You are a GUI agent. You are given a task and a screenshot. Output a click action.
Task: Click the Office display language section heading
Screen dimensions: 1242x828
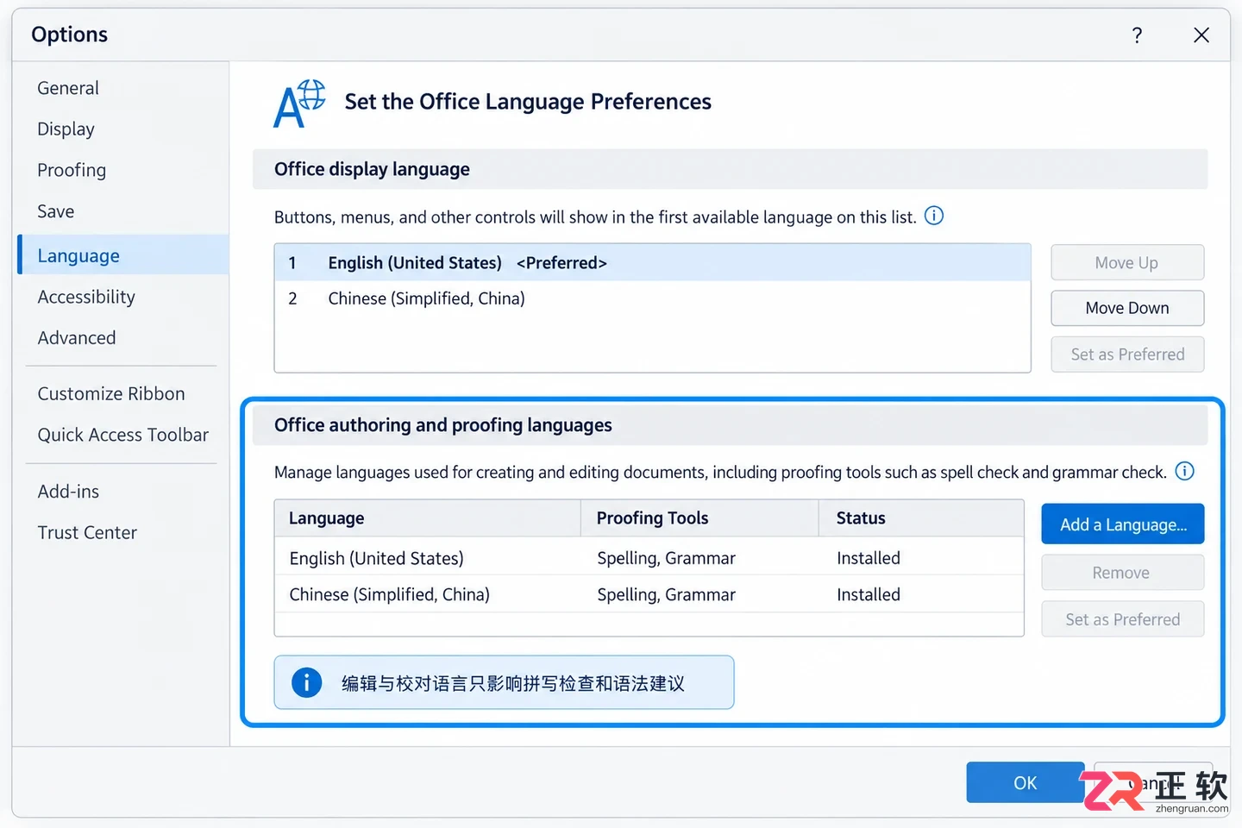coord(372,169)
